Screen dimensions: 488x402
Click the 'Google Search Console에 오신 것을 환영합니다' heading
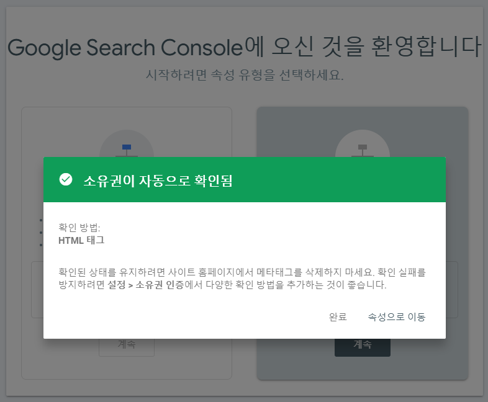[x=245, y=47]
